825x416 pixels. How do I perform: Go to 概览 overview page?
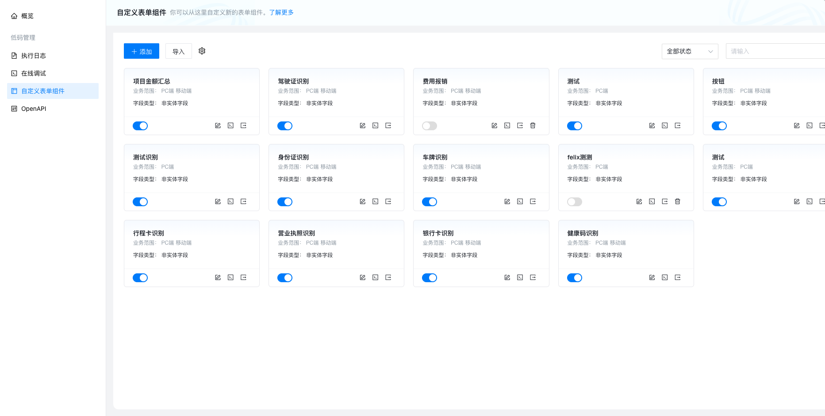point(53,16)
